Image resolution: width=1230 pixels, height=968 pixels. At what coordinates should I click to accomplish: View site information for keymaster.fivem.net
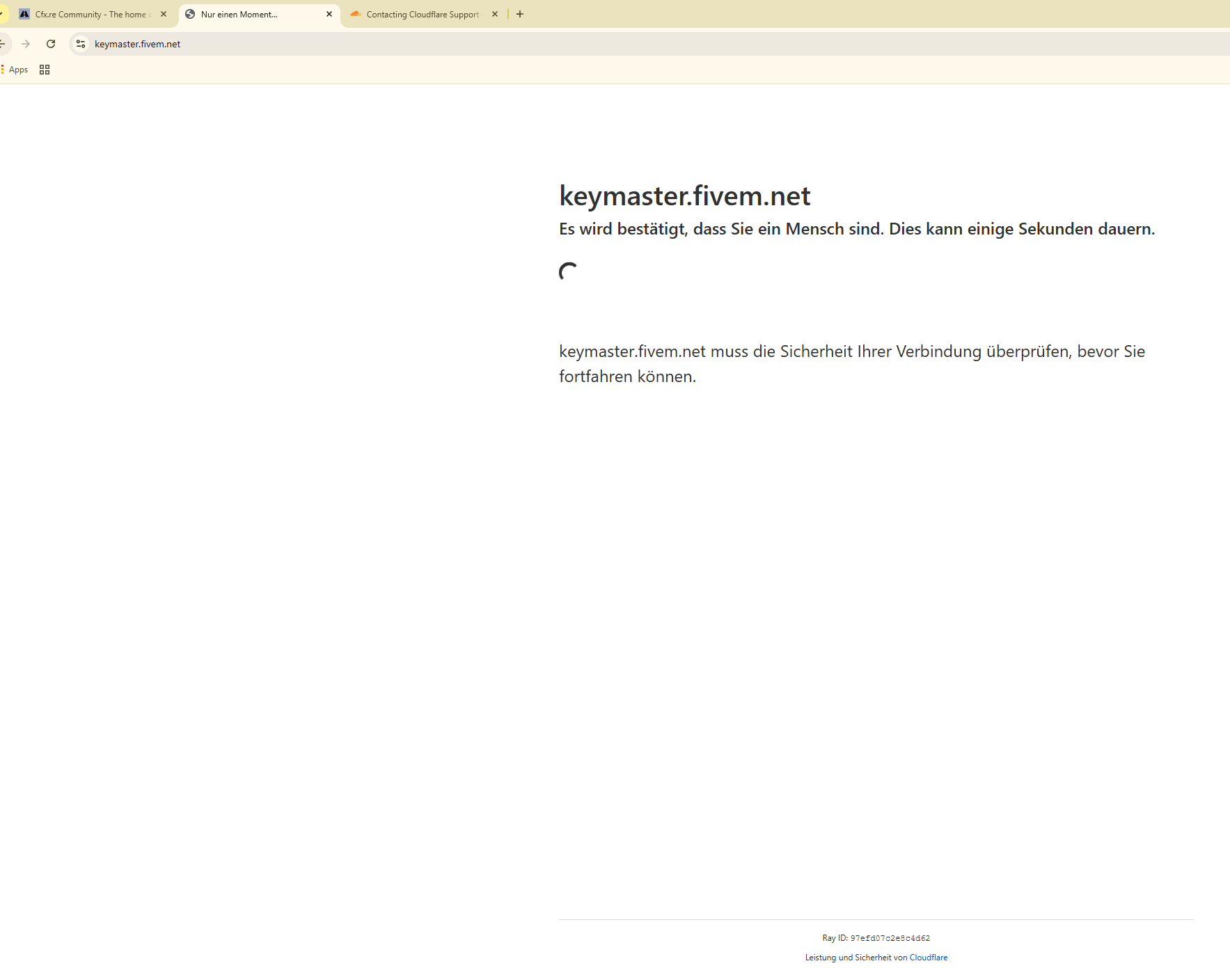[81, 44]
